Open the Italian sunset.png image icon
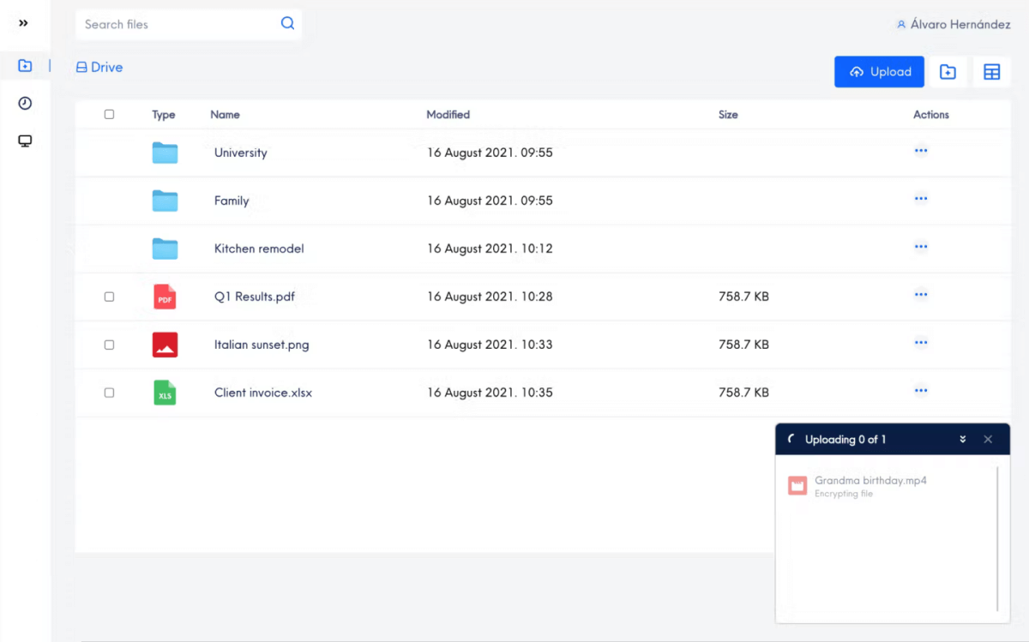 [x=165, y=345]
